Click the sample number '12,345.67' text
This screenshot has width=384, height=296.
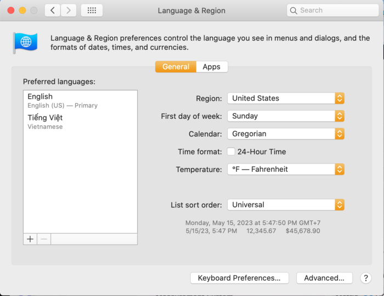(x=261, y=231)
